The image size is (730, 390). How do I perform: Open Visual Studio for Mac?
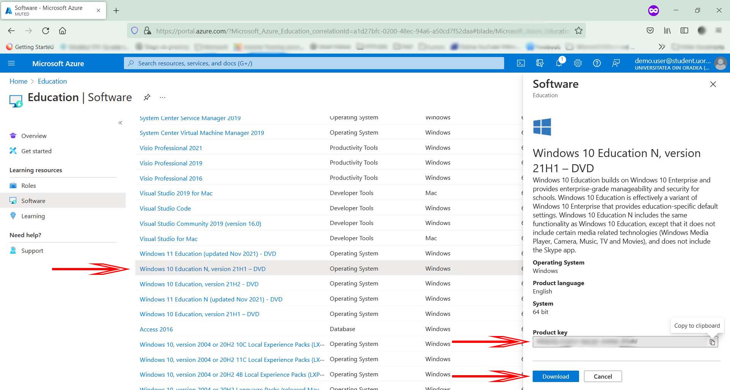(168, 239)
